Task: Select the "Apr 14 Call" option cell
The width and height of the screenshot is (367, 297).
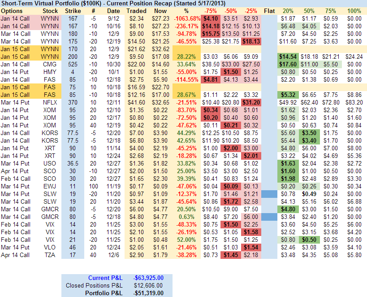Action: 14,255
